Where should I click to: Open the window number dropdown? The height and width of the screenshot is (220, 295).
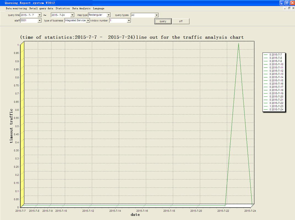(129, 21)
